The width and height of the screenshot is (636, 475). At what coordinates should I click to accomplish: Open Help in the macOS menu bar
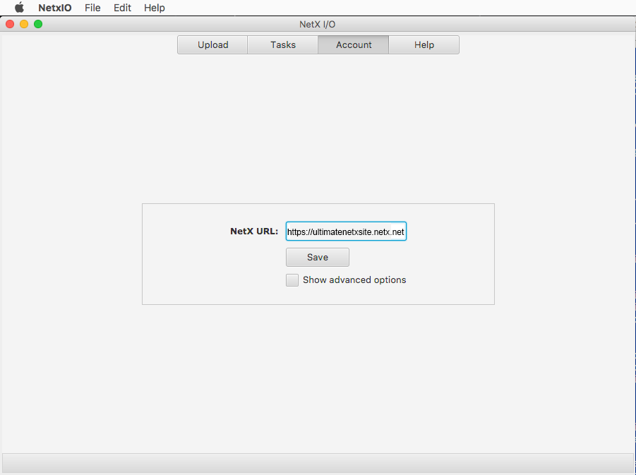[x=154, y=8]
